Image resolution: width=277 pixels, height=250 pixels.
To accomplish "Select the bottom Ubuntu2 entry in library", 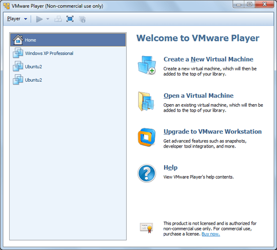I will point(33,80).
